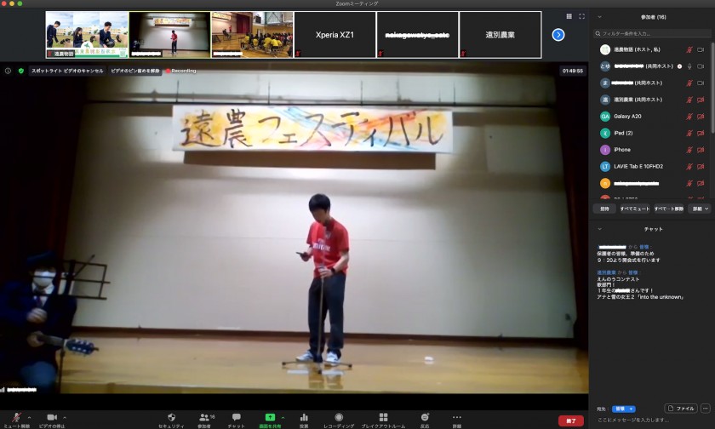
Task: Select 遠農物語 video thumbnail
Action: click(87, 35)
